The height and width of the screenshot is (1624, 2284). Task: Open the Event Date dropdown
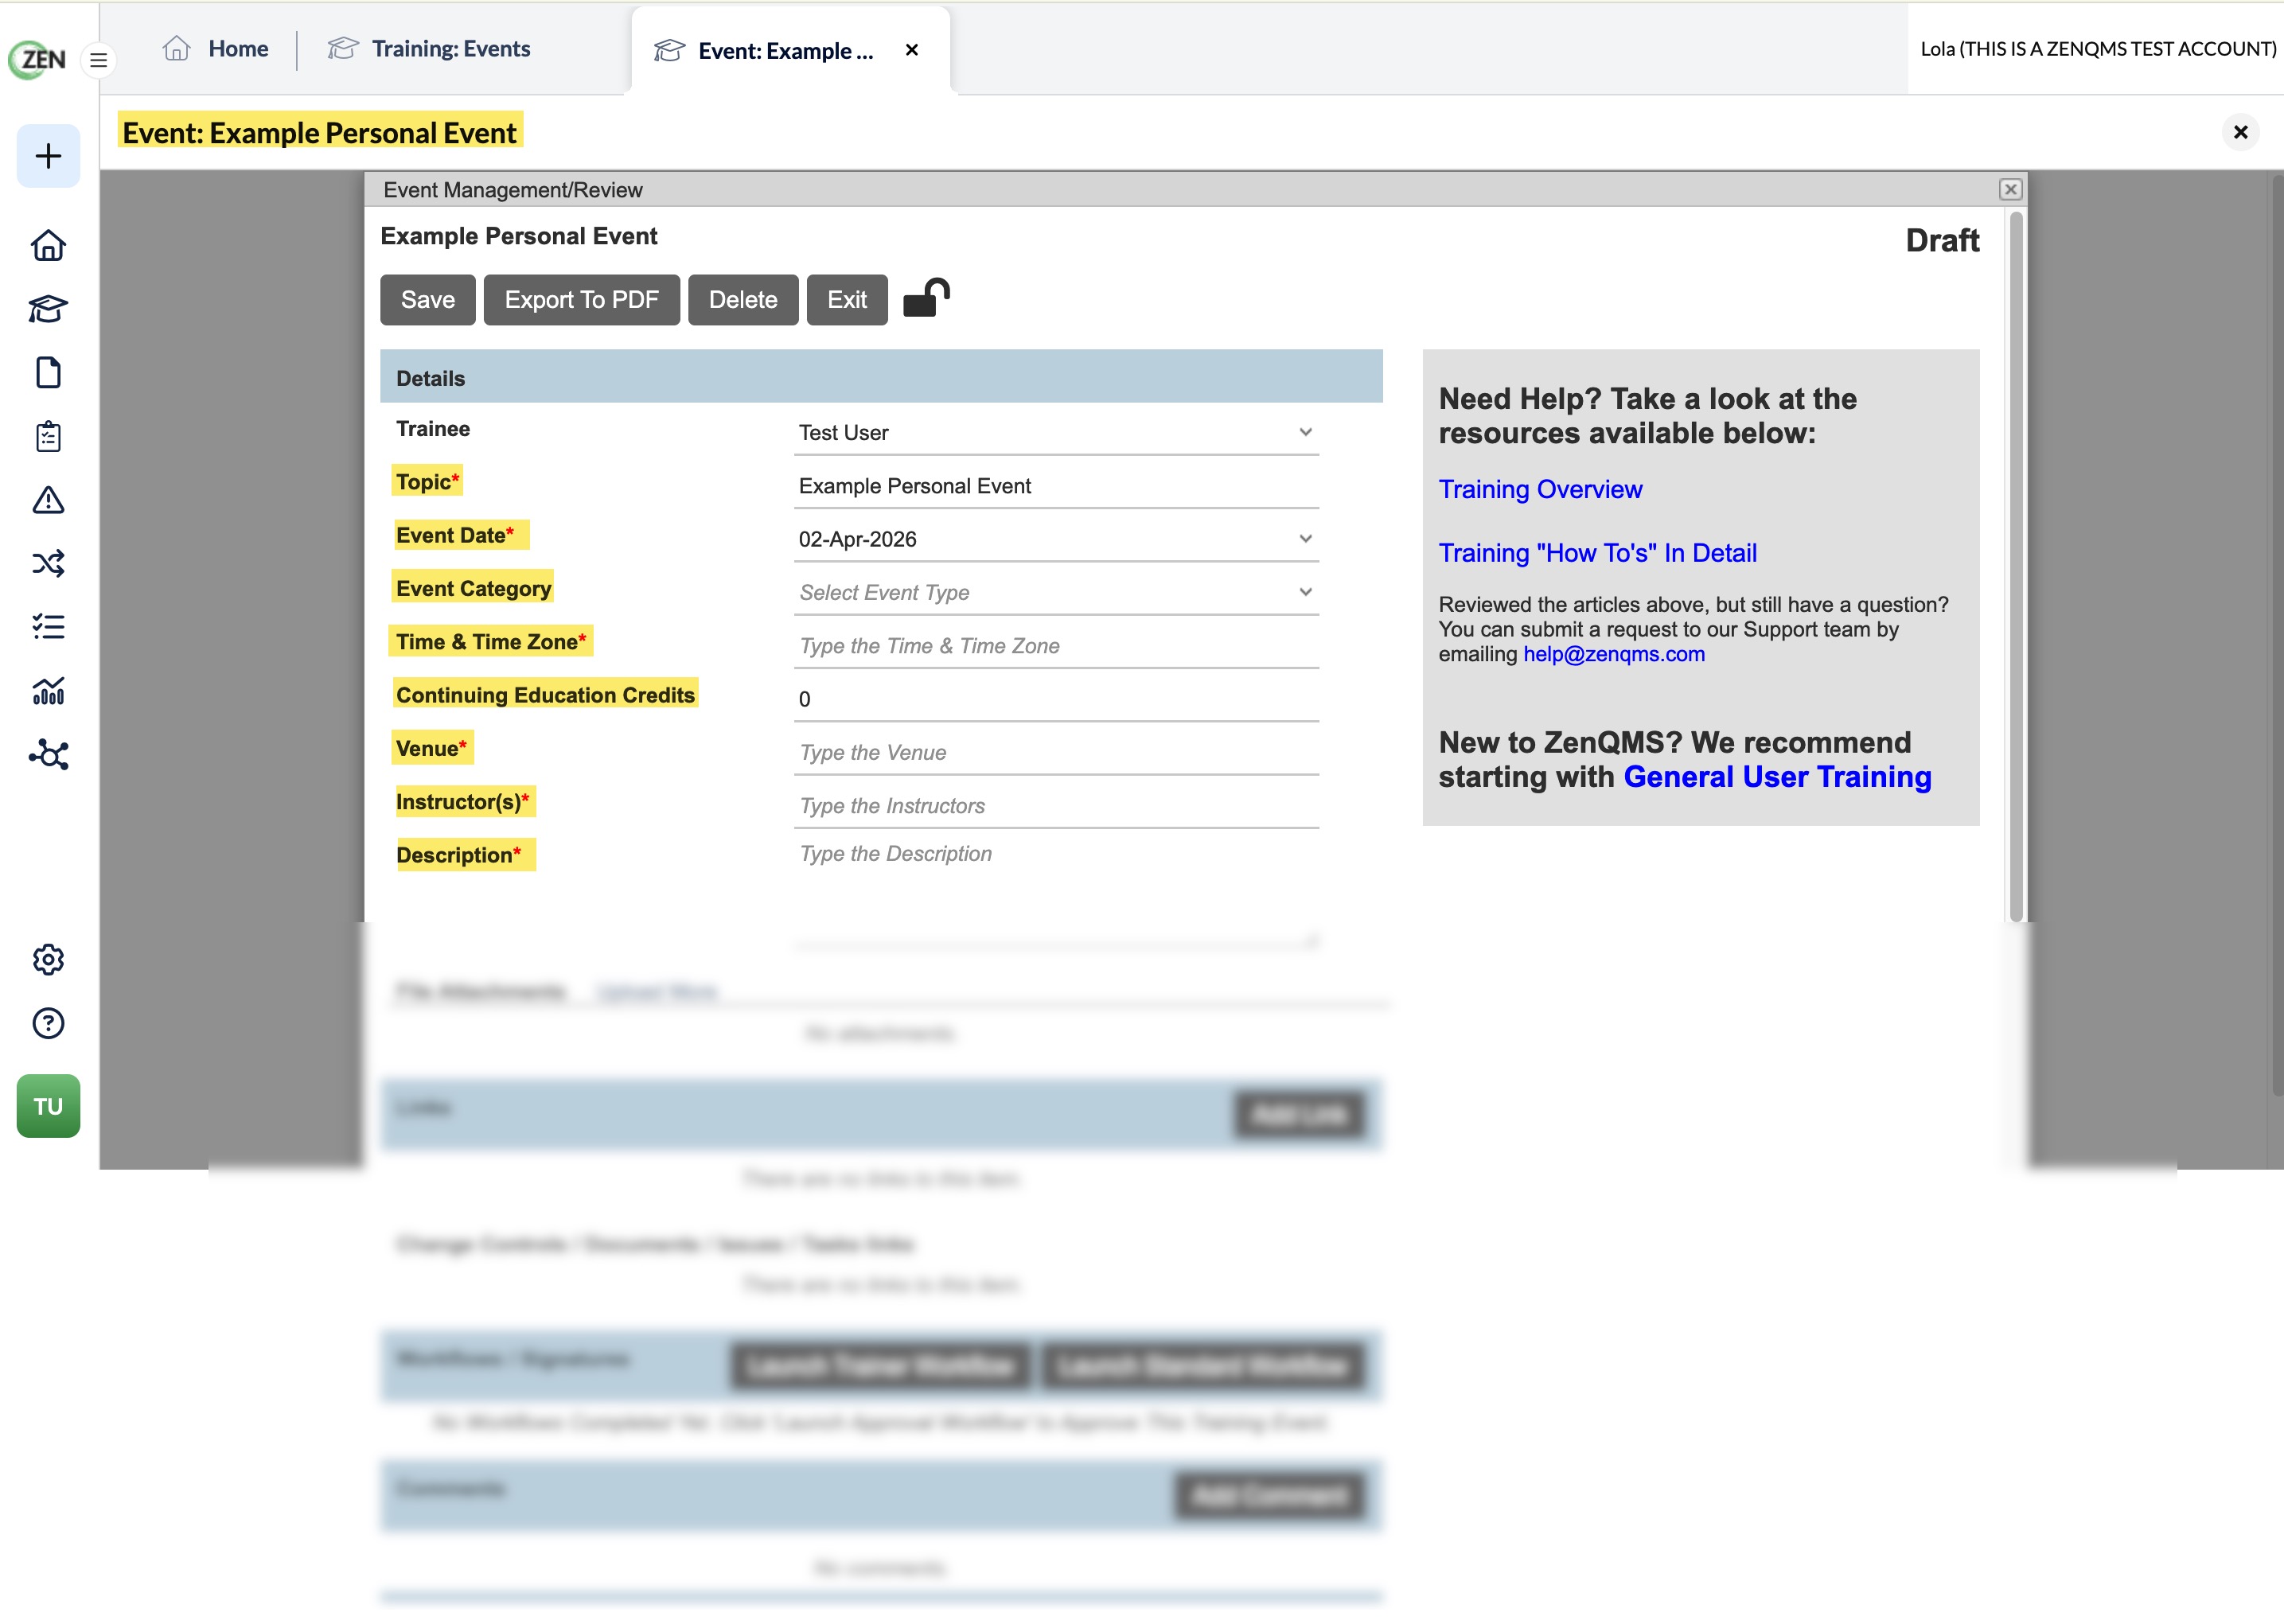[1056, 539]
